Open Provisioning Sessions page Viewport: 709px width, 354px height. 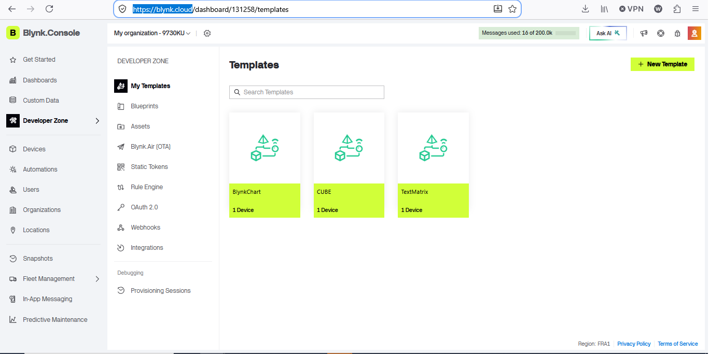[161, 291]
